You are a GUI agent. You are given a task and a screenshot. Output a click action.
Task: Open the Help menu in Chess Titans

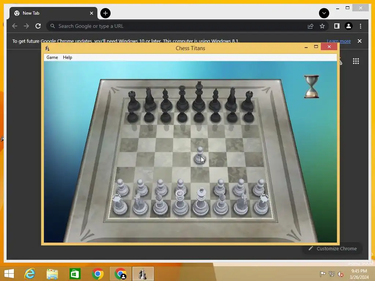click(67, 57)
